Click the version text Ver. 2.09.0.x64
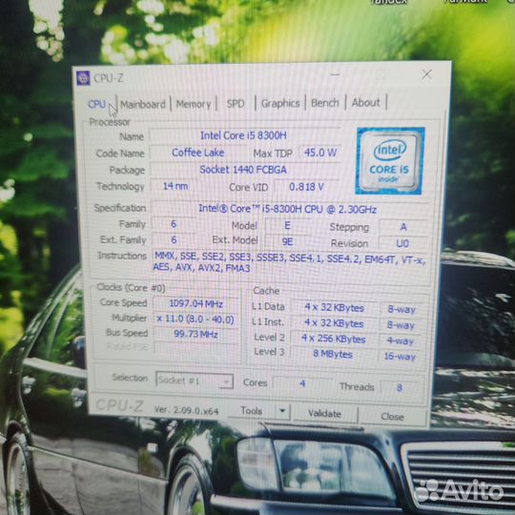 click(186, 410)
